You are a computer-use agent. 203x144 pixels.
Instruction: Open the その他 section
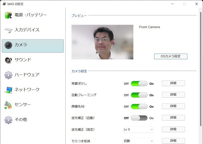point(33,120)
